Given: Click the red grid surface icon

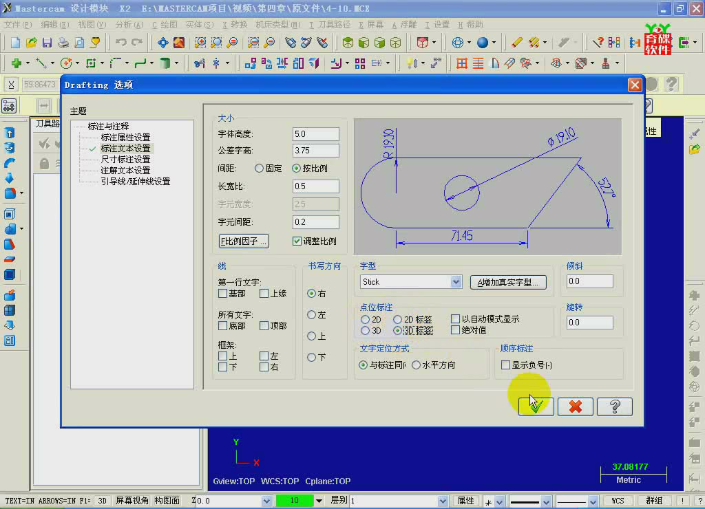Looking at the screenshot, I should click(462, 63).
